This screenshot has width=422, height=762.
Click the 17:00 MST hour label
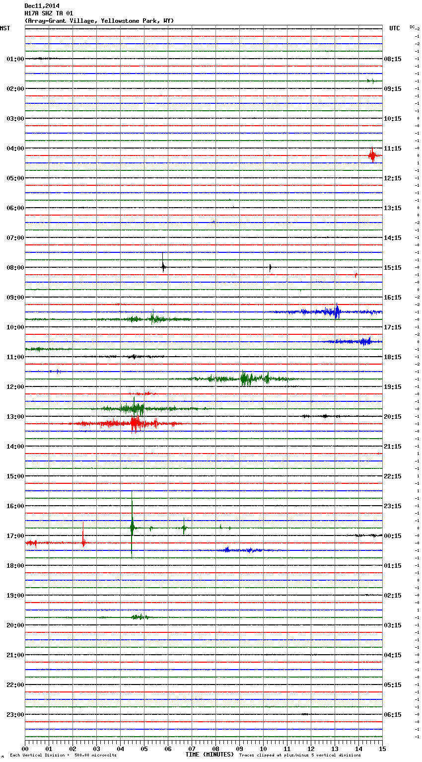pyautogui.click(x=15, y=536)
